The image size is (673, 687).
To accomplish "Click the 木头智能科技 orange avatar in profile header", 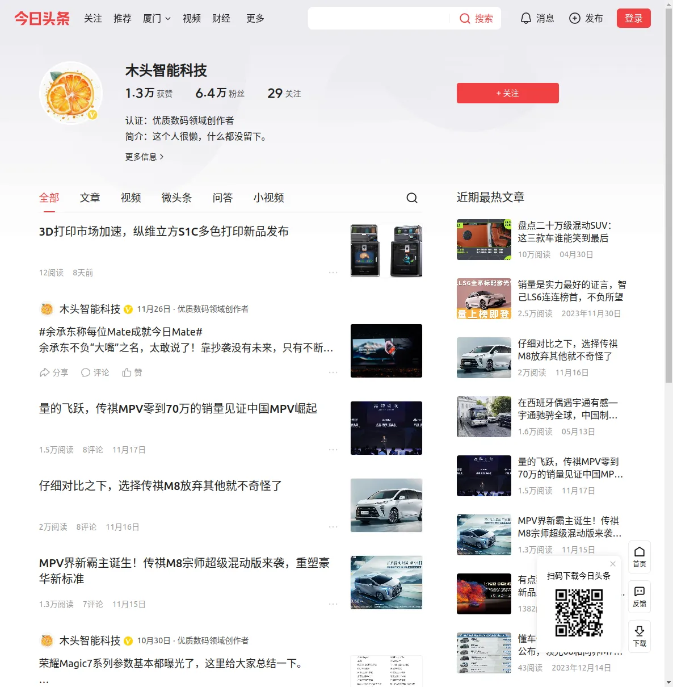I will click(71, 93).
